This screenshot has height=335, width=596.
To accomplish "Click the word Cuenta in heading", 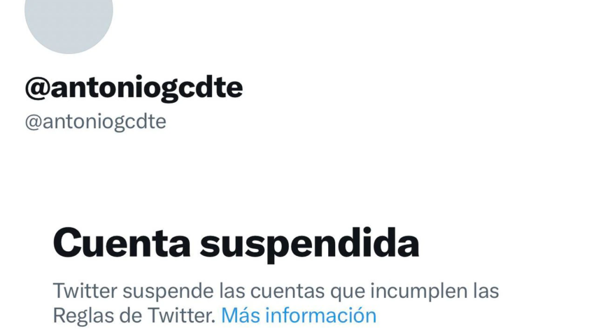I will [x=122, y=243].
